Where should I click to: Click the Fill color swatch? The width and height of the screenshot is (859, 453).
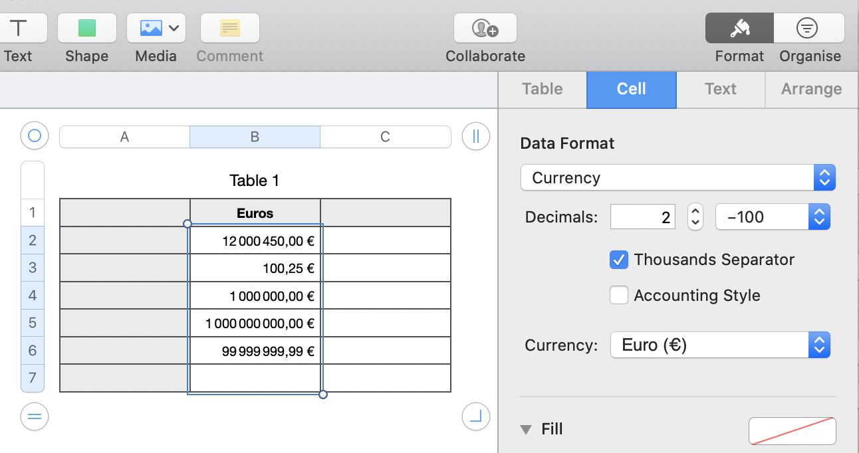pos(792,430)
